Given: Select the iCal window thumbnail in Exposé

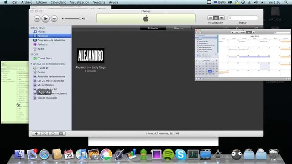Looking at the screenshot, I should (243, 55).
